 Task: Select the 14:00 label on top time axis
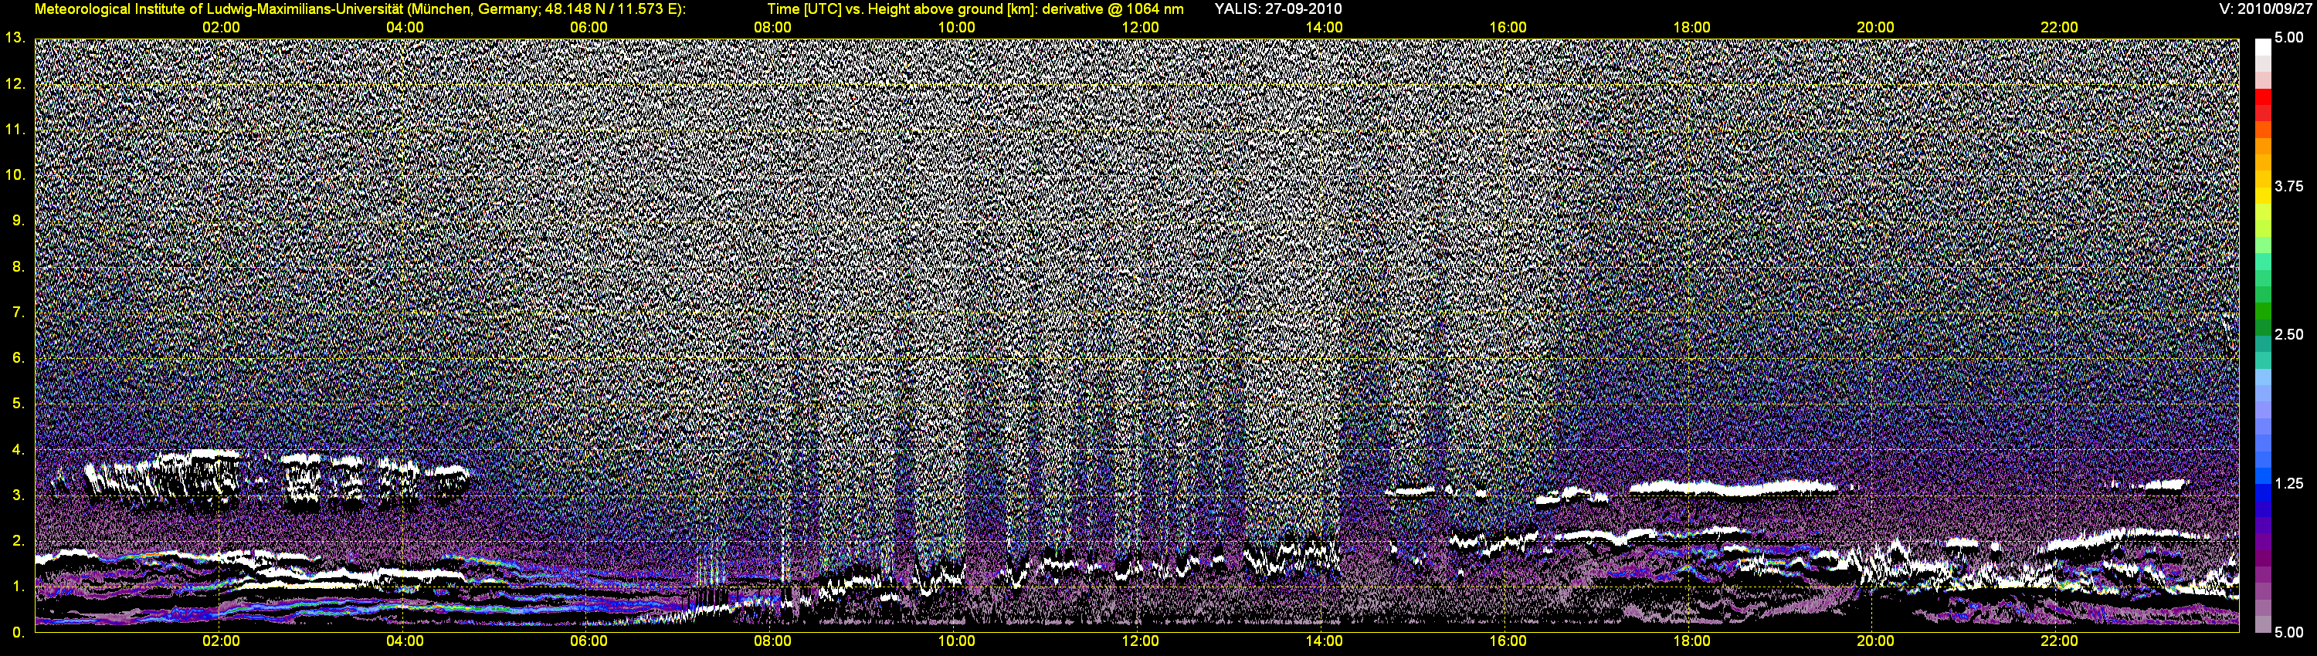(x=1324, y=28)
